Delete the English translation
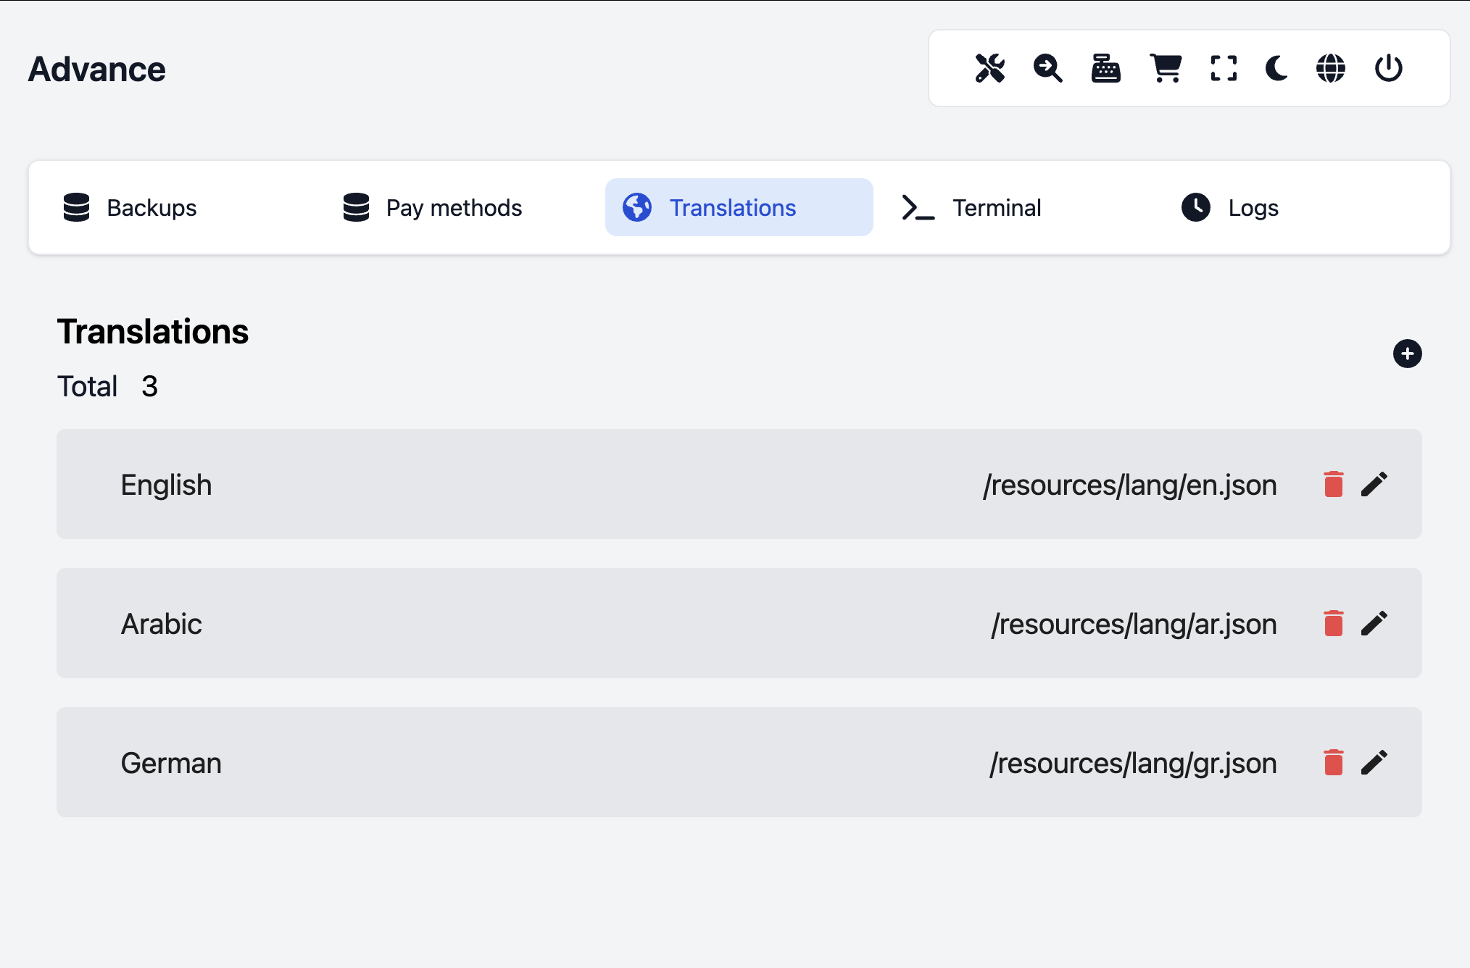1470x968 pixels. coord(1333,484)
